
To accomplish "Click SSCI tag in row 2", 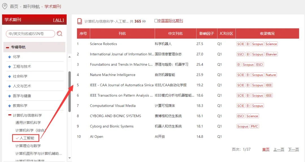I will (x=241, y=54).
